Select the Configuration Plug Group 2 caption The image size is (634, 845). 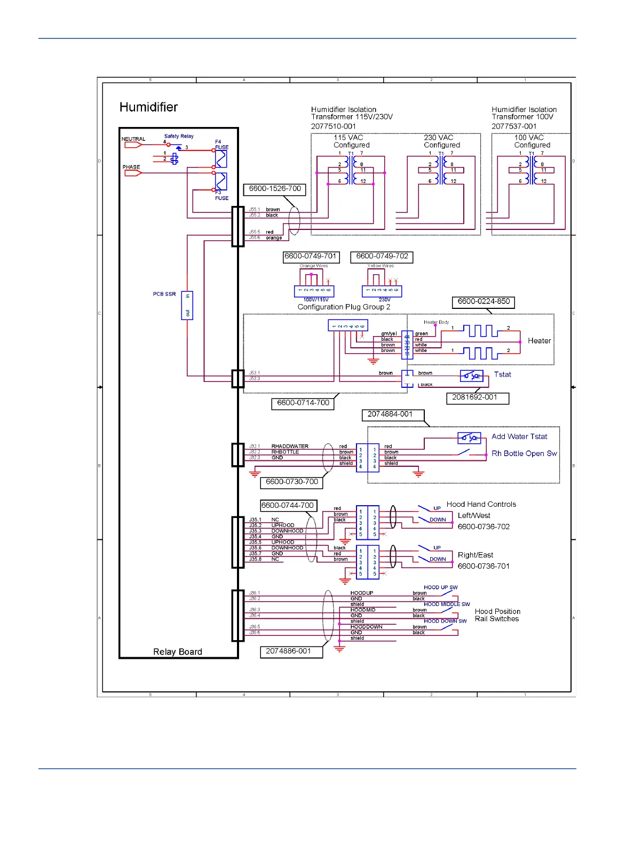click(344, 307)
